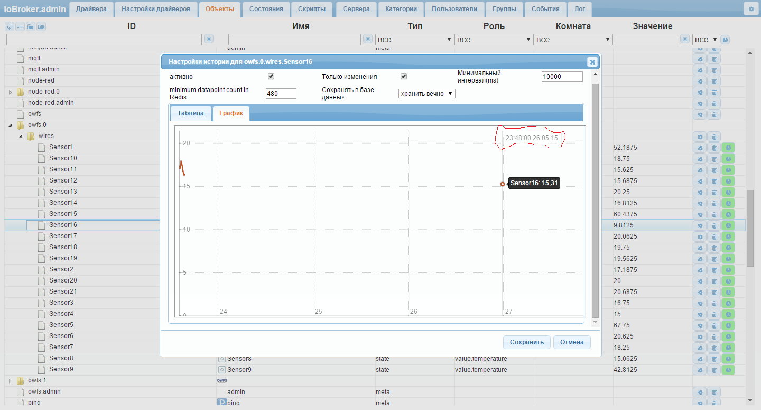Select the Sensor17 tree row

(63, 236)
